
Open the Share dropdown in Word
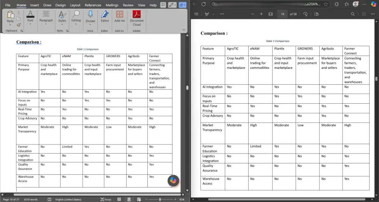[183, 5]
